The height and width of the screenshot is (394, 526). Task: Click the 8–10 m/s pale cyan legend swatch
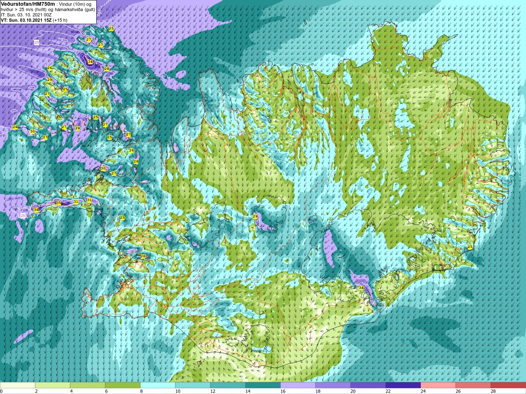[x=158, y=385]
